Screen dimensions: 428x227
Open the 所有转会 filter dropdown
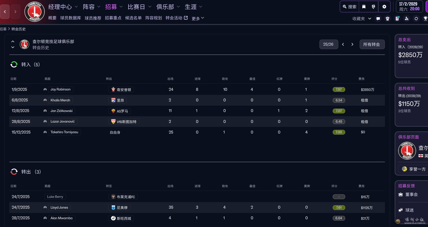372,44
